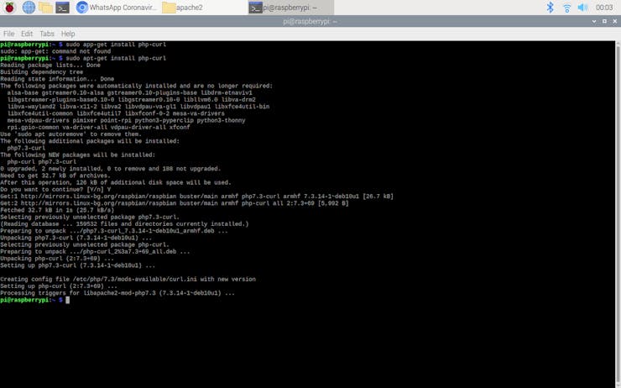The height and width of the screenshot is (388, 621).
Task: Click the 'Use sudo apt autoremove' line
Action: [70, 134]
